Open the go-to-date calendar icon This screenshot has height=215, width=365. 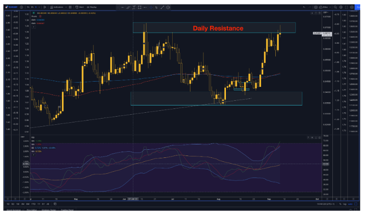click(55, 204)
